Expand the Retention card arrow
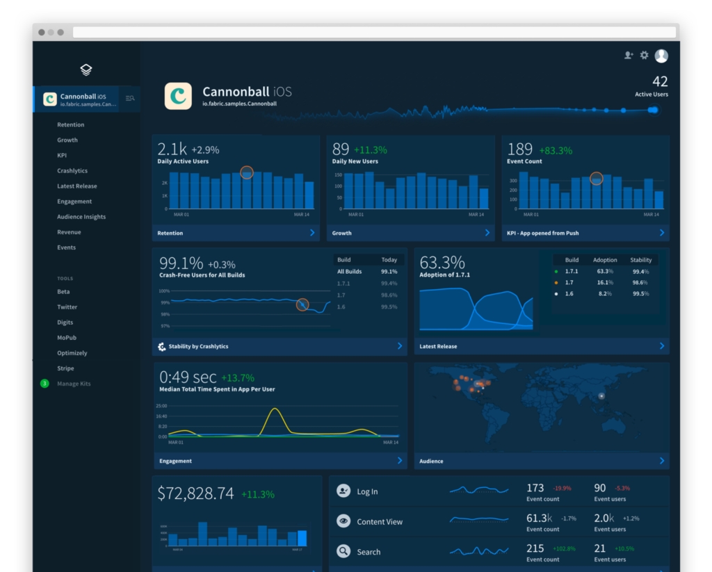The image size is (712, 572). pyautogui.click(x=312, y=233)
